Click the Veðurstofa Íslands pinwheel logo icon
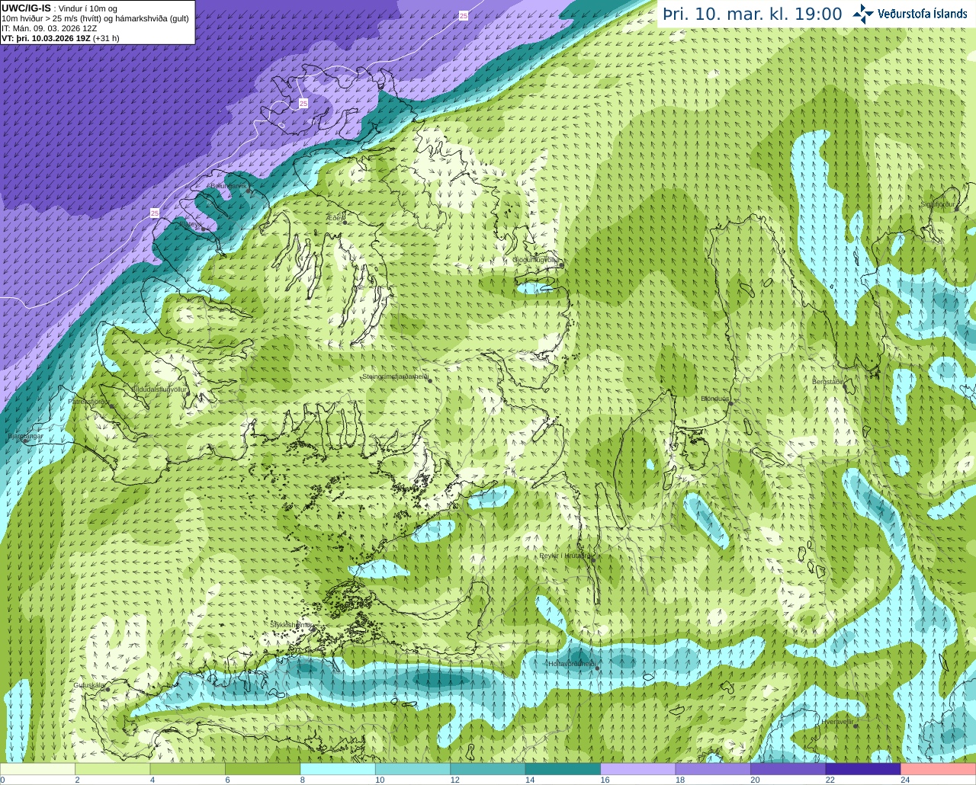The height and width of the screenshot is (785, 976). point(863,14)
